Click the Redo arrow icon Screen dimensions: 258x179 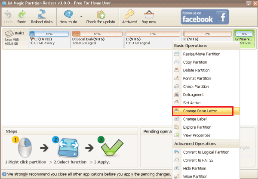click(22, 15)
